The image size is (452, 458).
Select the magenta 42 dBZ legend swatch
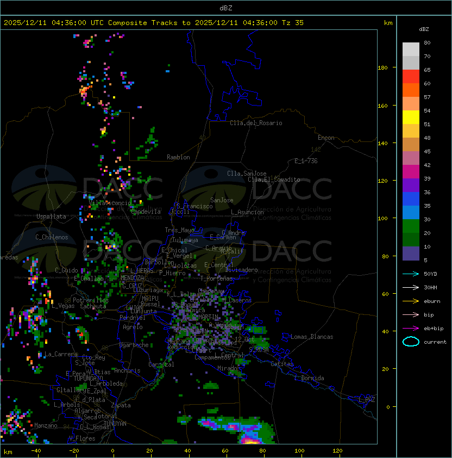point(411,172)
